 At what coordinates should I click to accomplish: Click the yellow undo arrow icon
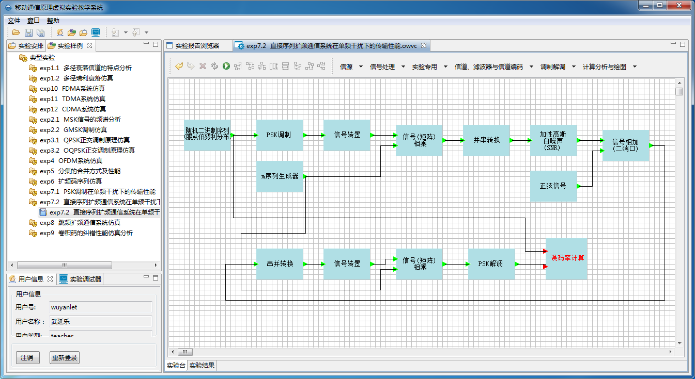pos(179,66)
